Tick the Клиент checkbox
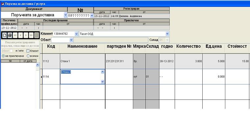 (x=28, y=51)
